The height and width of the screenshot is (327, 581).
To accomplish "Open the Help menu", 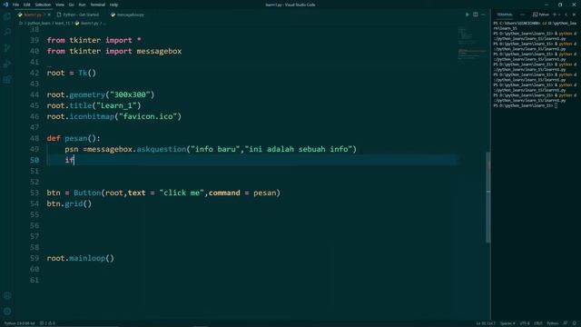I will 113,5.
